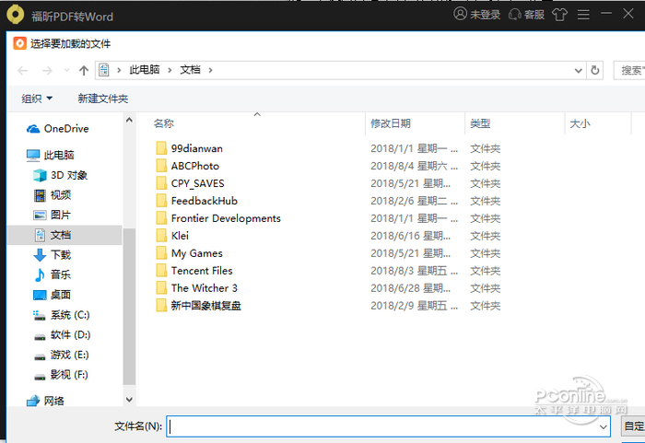Select the 新中国象棋复盘 folder
Viewport: 645px width, 443px height.
tap(199, 306)
